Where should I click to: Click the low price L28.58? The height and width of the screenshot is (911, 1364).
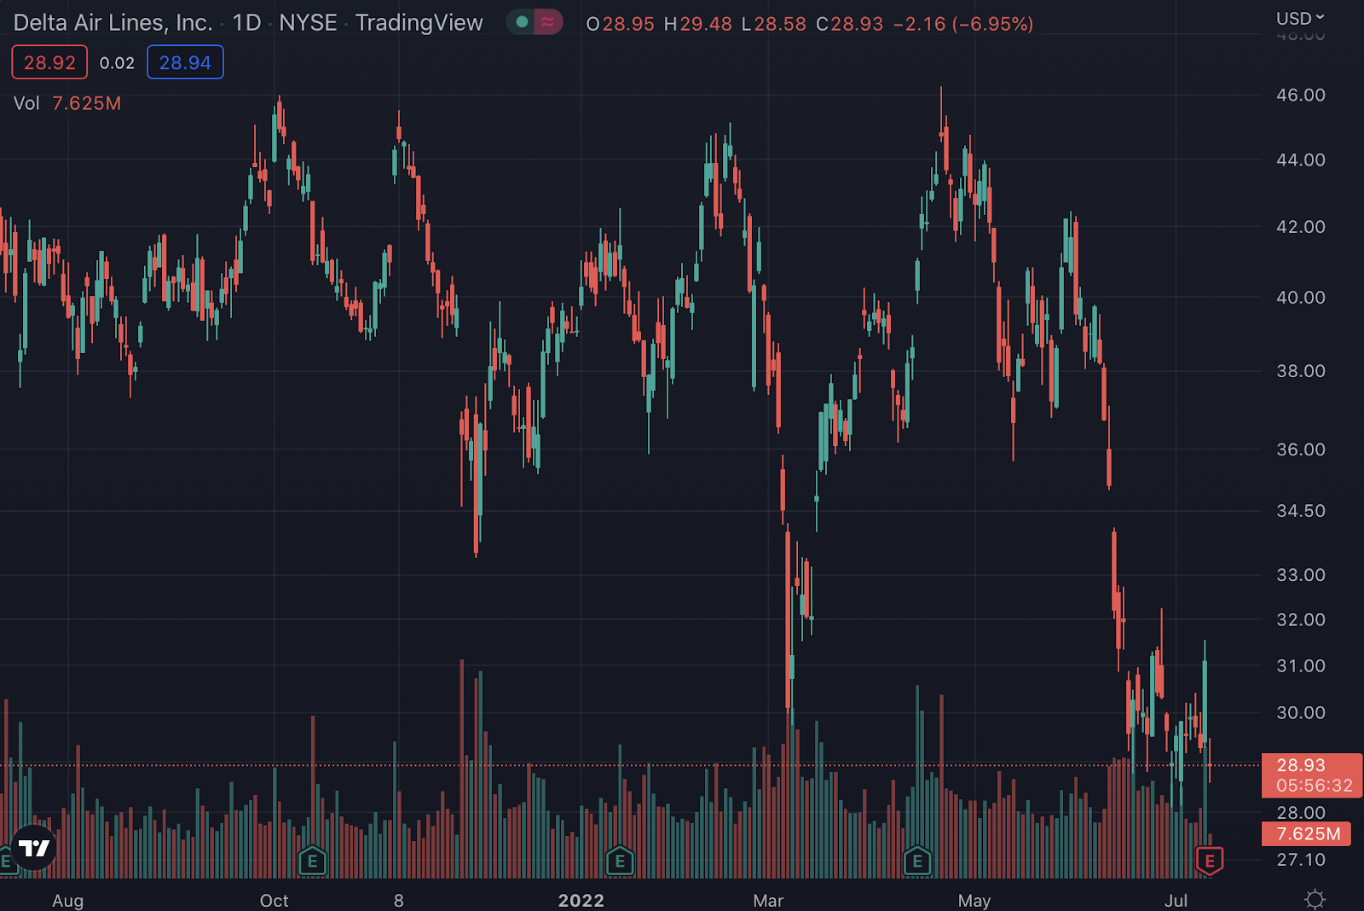pyautogui.click(x=773, y=24)
